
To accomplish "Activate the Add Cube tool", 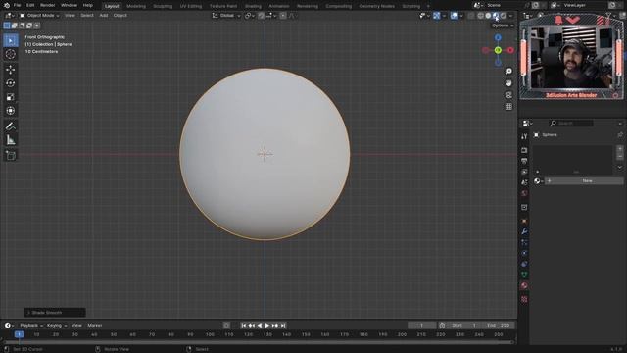I will [11, 155].
